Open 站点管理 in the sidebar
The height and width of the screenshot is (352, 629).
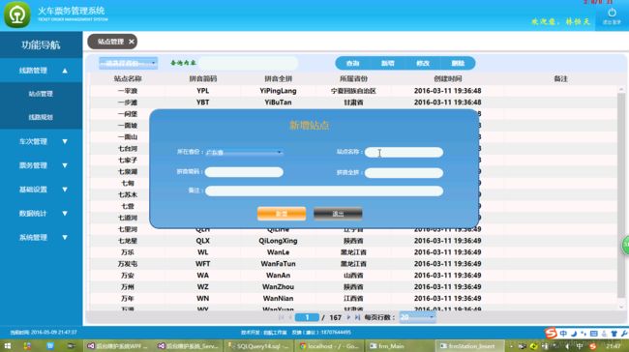pyautogui.click(x=41, y=94)
